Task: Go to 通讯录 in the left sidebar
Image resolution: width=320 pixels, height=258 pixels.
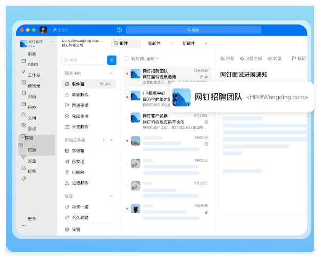Action: point(34,86)
